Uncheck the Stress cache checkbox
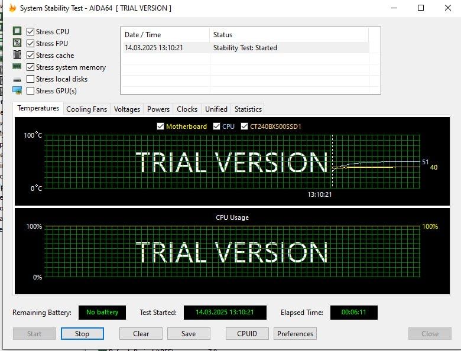This screenshot has width=461, height=351. coord(30,56)
